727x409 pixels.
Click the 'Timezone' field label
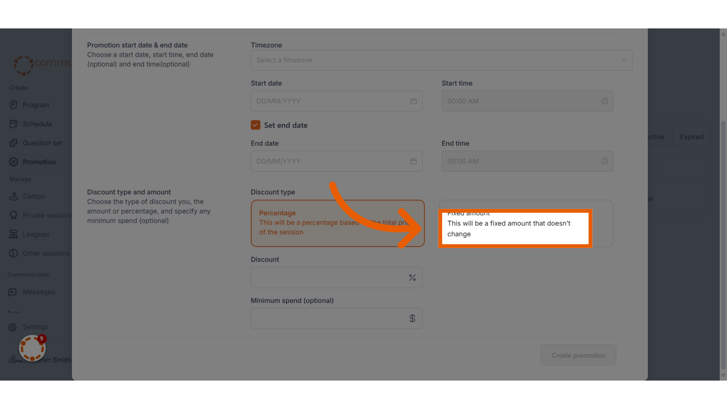tap(266, 45)
